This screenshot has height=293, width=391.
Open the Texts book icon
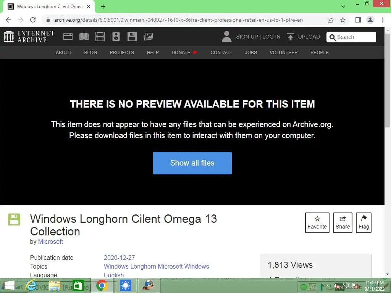tap(84, 37)
